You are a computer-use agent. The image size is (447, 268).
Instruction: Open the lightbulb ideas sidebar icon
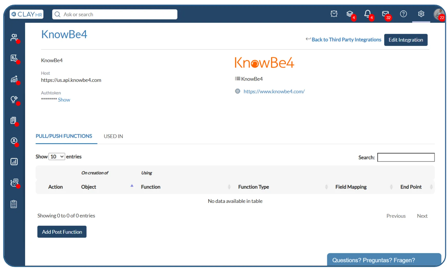coord(14,99)
